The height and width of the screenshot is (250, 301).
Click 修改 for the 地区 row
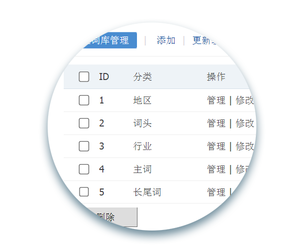(x=245, y=100)
